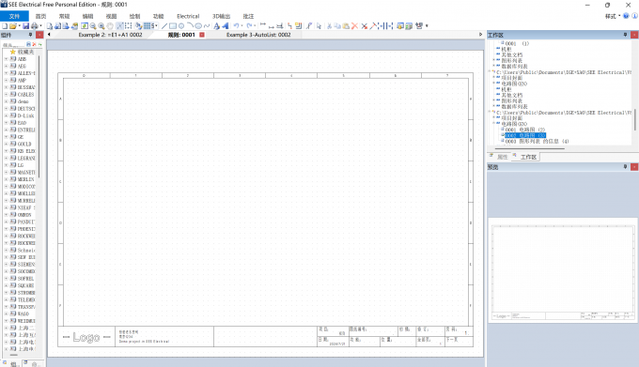Click the 文件 button

[14, 16]
